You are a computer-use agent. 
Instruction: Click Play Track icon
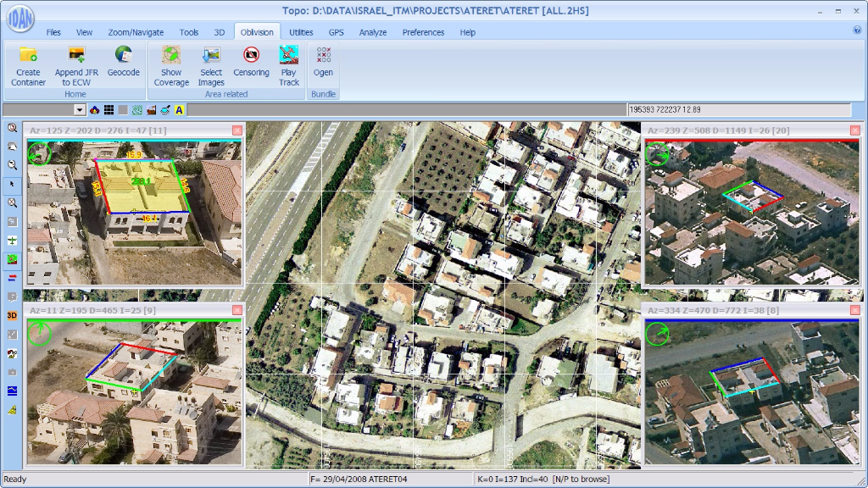tap(289, 56)
